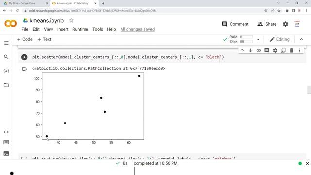Click the matplotlib PathCollection output text

tap(98, 68)
